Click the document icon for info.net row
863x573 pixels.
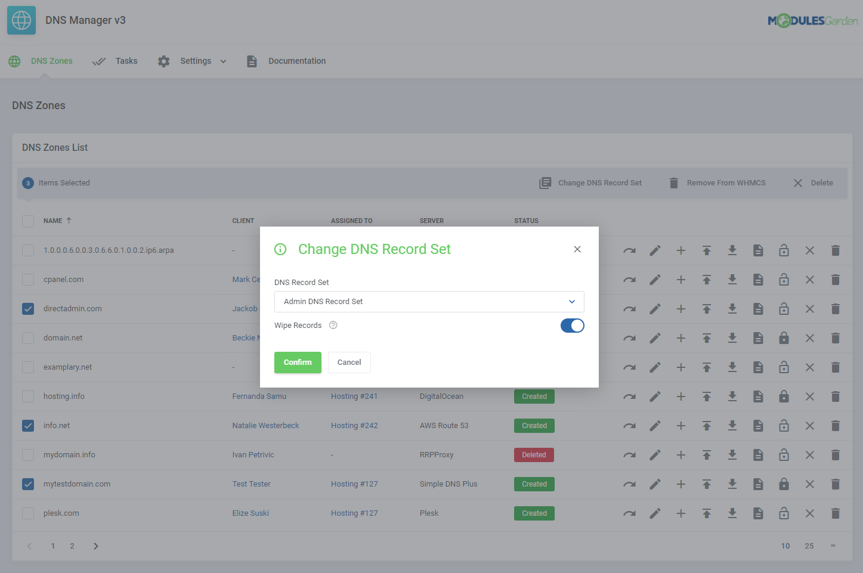pyautogui.click(x=758, y=426)
